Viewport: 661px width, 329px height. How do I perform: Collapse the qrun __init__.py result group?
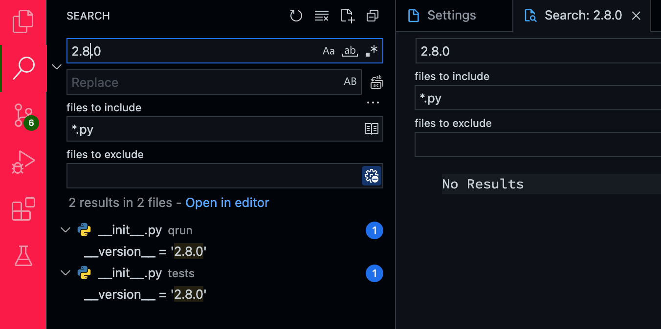point(65,230)
